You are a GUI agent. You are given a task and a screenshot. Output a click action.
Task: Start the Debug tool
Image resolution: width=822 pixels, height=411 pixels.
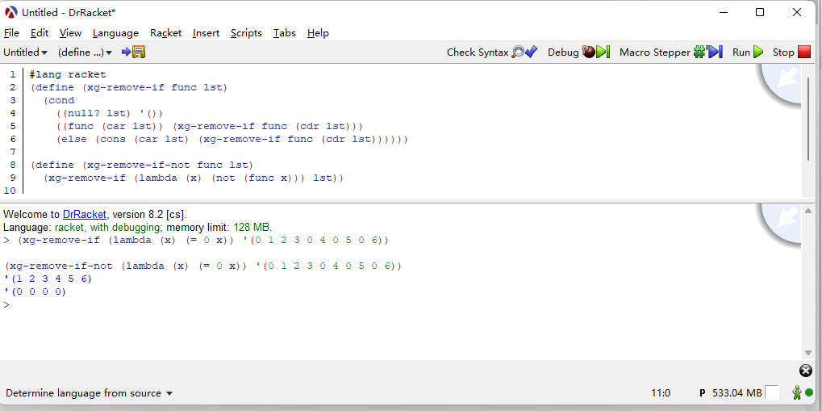click(x=578, y=52)
